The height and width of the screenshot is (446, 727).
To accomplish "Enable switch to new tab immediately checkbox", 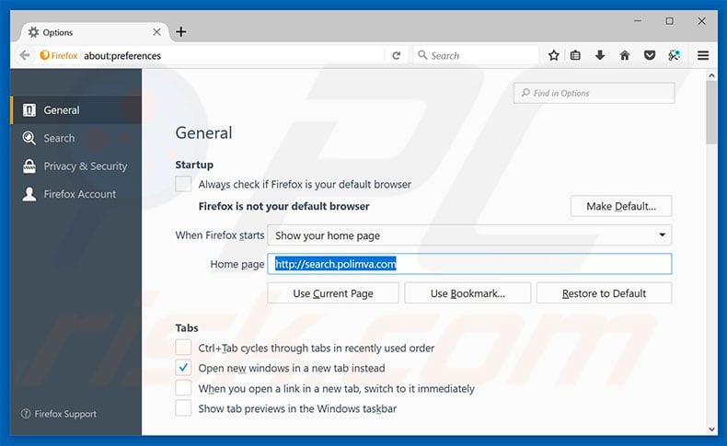I will (183, 388).
